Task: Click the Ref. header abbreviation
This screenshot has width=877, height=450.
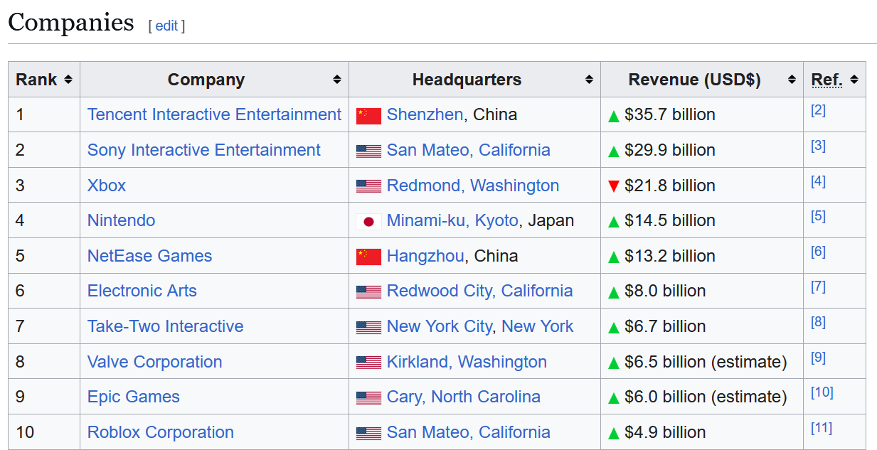Action: [x=826, y=80]
